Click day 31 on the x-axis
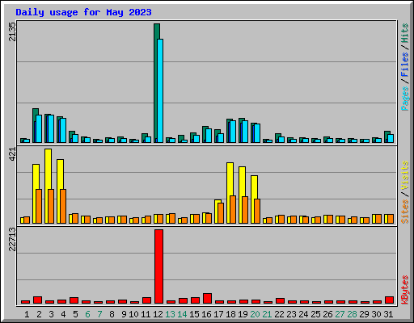 [388, 314]
